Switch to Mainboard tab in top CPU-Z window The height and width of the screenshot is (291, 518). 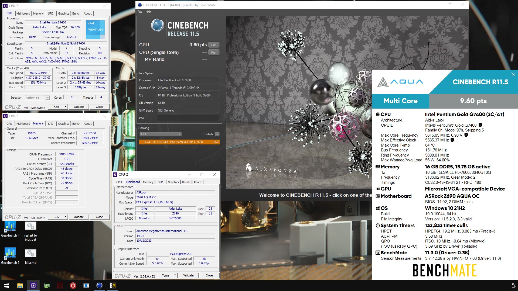coord(23,13)
